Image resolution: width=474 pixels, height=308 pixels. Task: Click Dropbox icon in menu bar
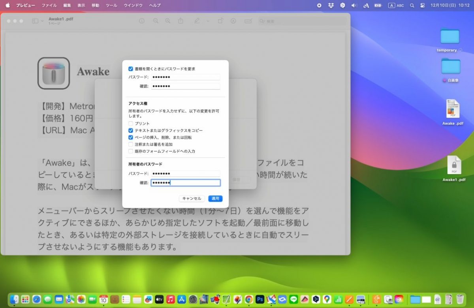[x=331, y=6]
